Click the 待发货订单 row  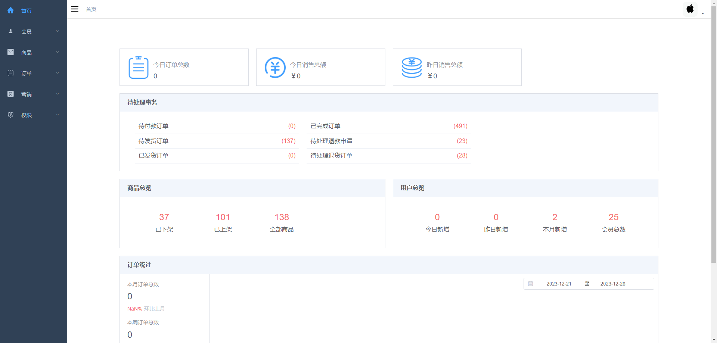217,141
